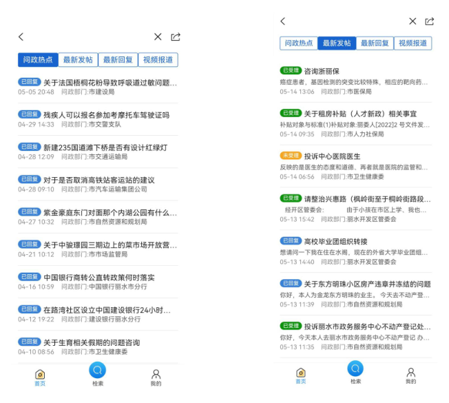Viewport: 449px width, 403px height.
Task: Tap 未受理 orange badge on 投诉中心医院医生
Action: tap(291, 156)
